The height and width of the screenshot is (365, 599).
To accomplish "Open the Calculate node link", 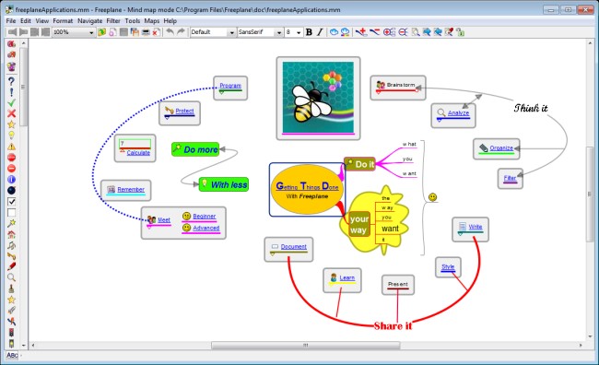I will (138, 152).
